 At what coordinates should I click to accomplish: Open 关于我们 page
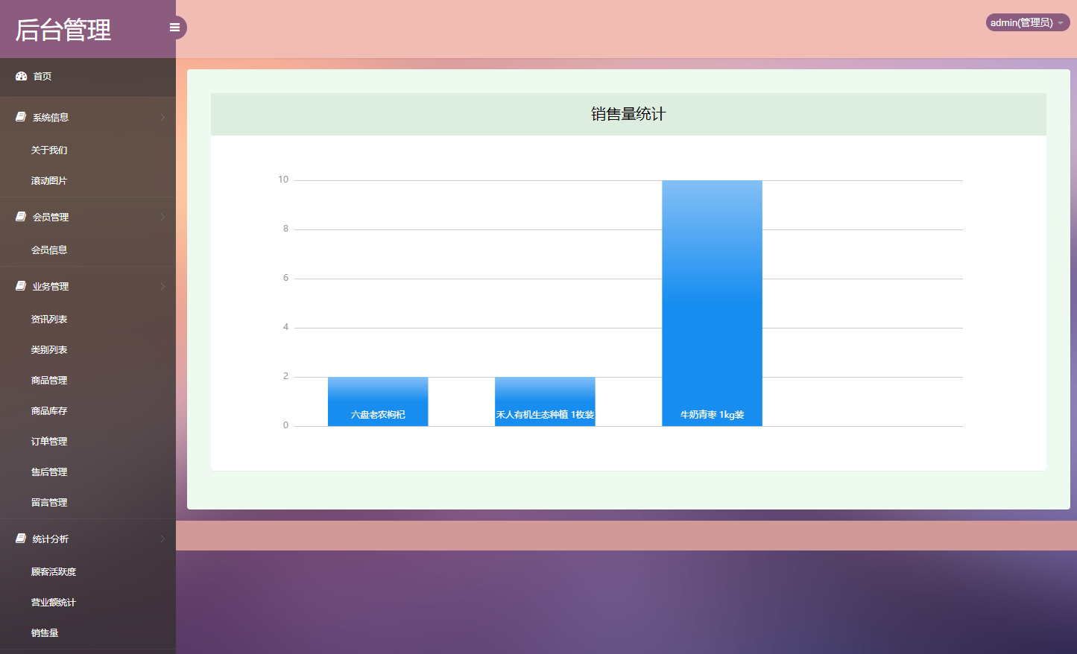[x=49, y=150]
